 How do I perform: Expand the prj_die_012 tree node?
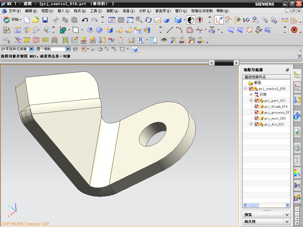click(x=251, y=124)
